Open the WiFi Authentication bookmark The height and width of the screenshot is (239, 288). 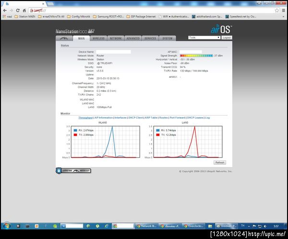click(174, 16)
